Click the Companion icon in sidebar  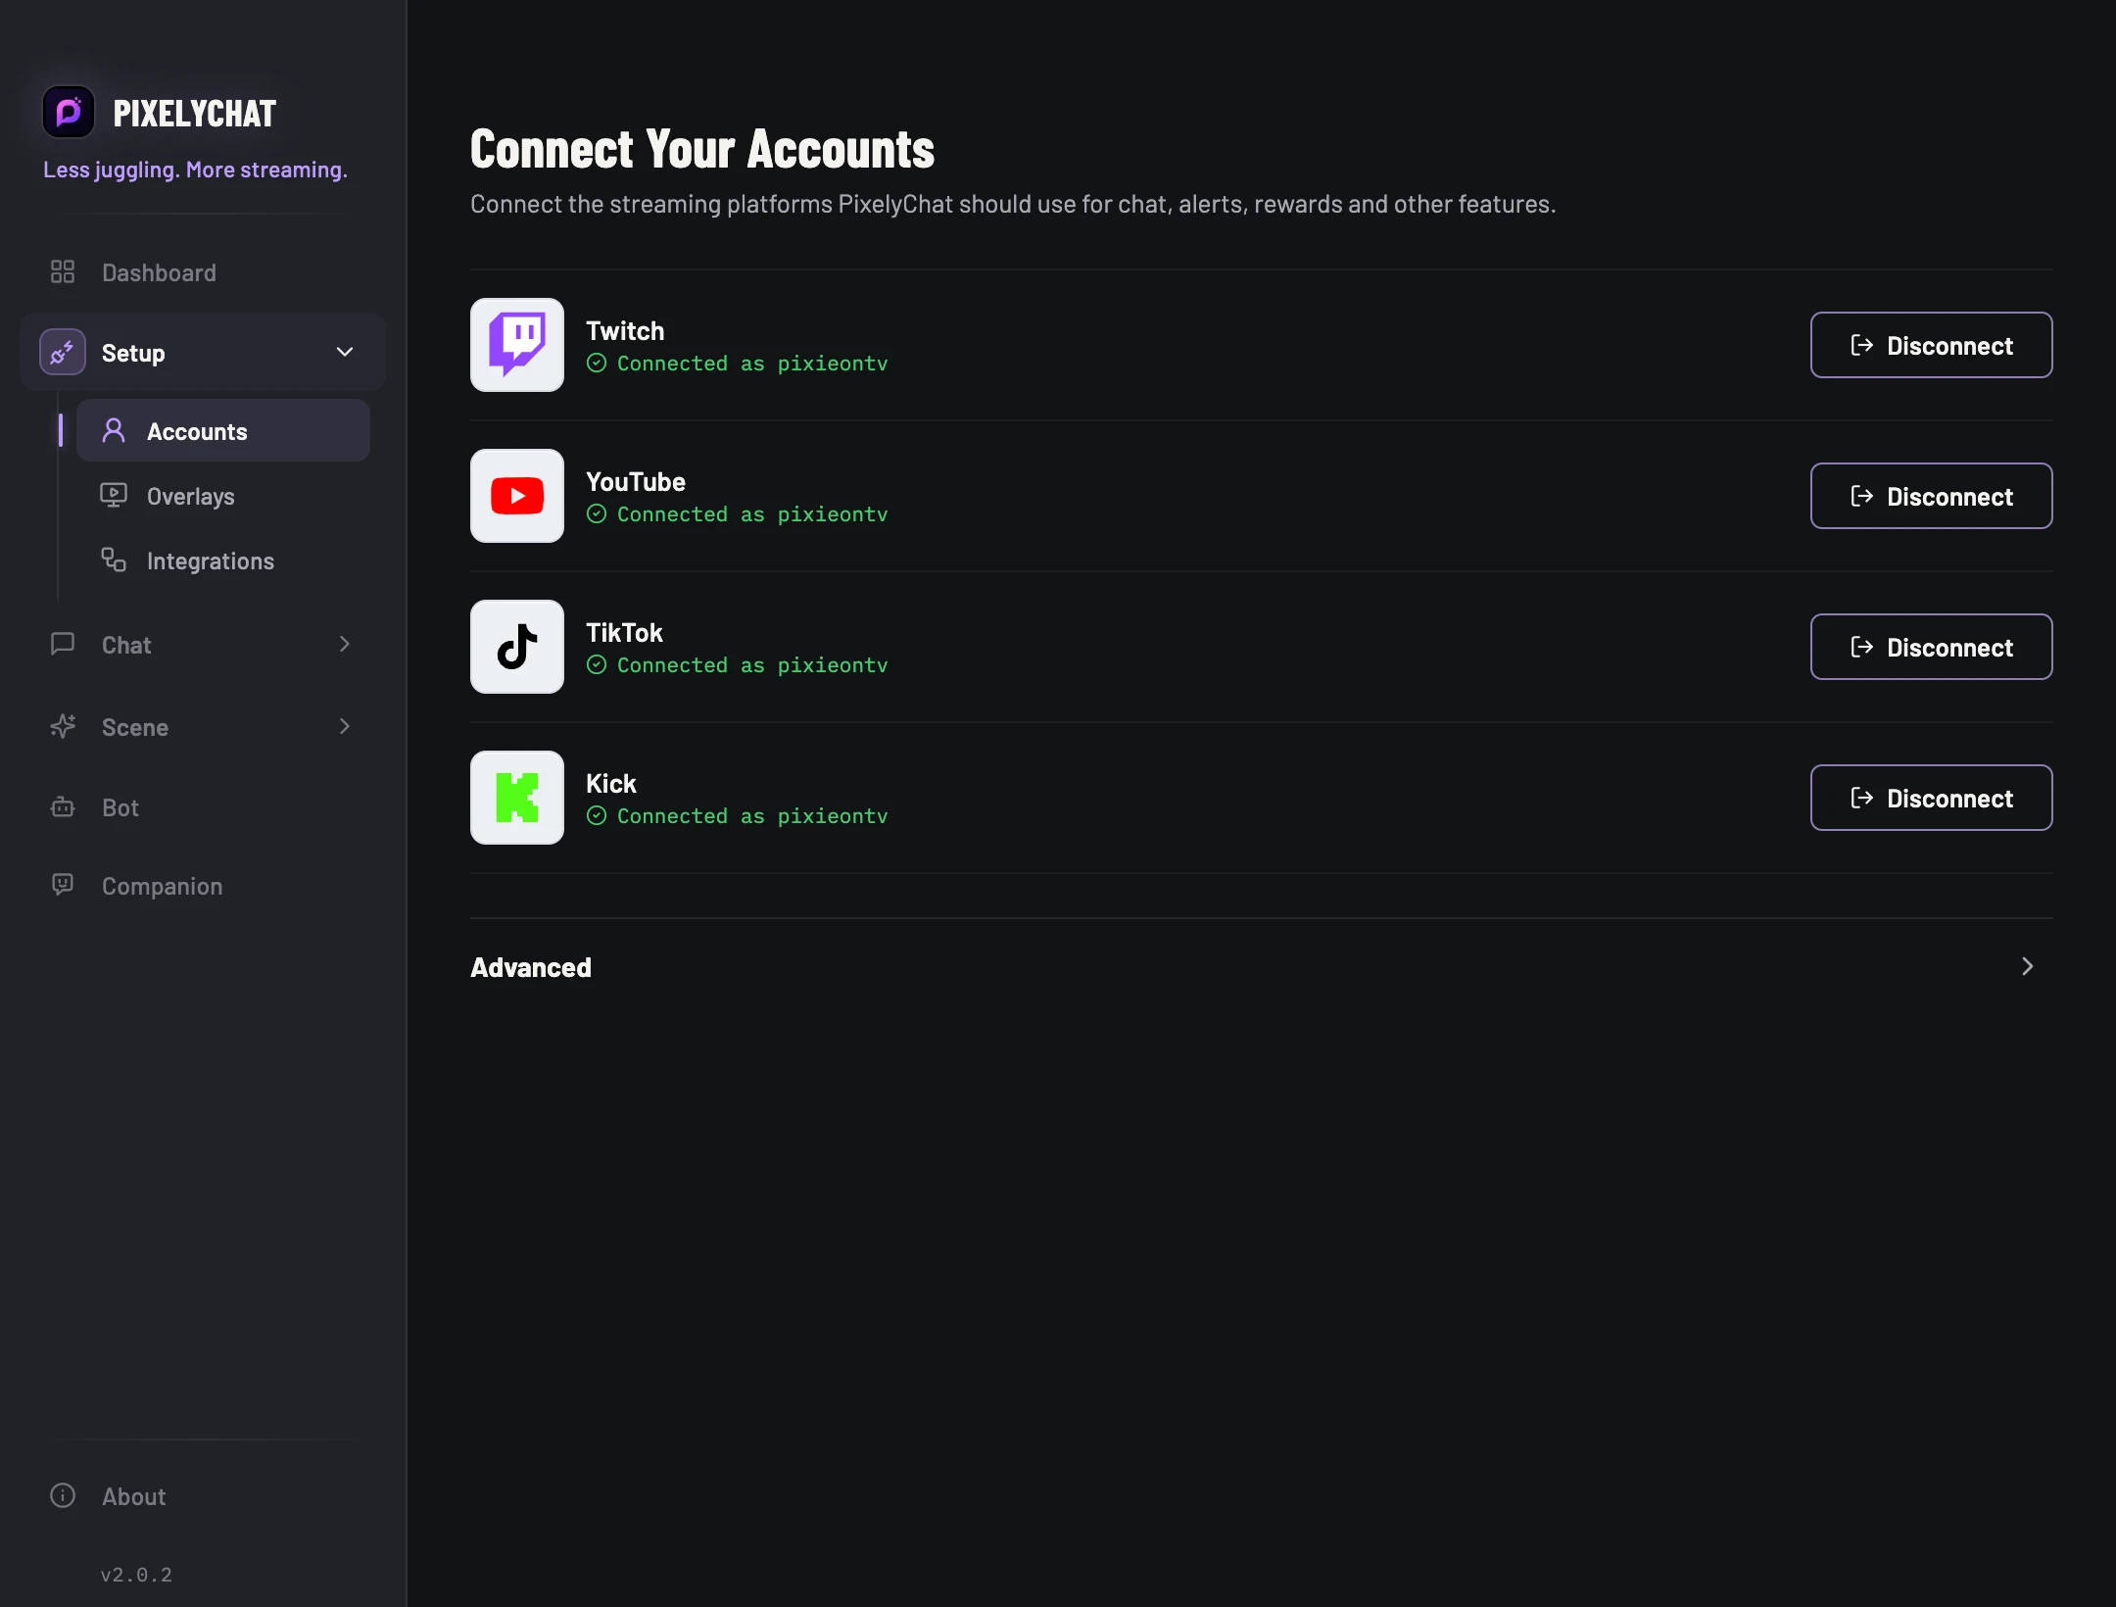pyautogui.click(x=63, y=885)
